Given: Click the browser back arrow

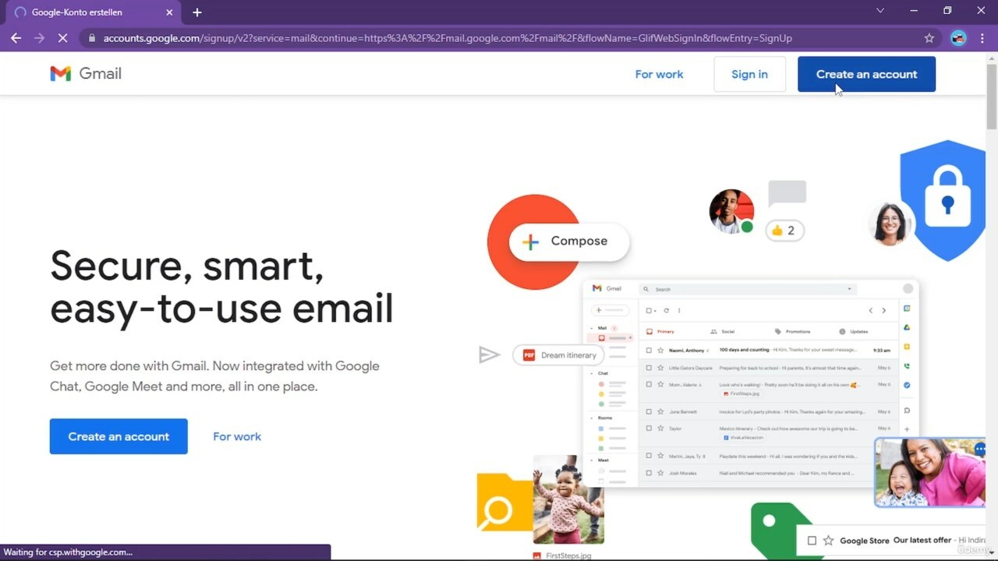Looking at the screenshot, I should pos(16,37).
